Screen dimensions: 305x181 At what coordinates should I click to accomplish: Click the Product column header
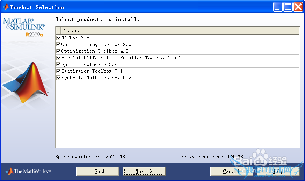(x=180, y=30)
